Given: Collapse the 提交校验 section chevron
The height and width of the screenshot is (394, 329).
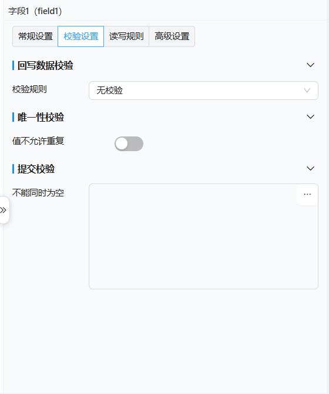Looking at the screenshot, I should point(310,169).
